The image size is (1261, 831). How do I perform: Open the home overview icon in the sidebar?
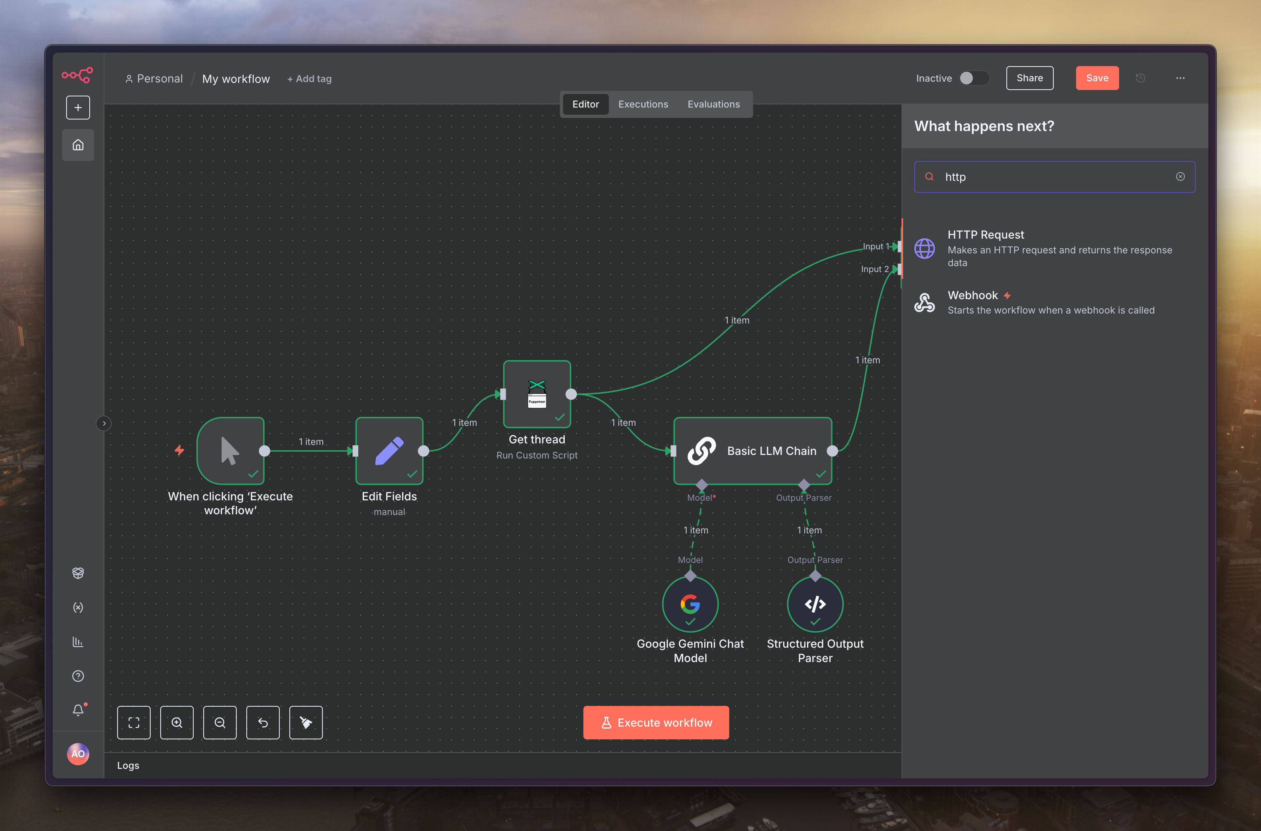coord(78,145)
